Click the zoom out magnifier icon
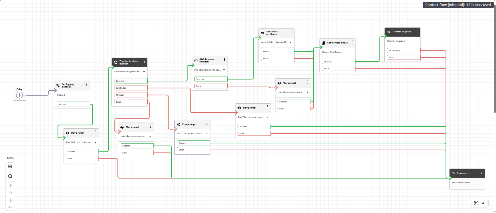Viewport: 496px width, 213px height. pyautogui.click(x=10, y=176)
